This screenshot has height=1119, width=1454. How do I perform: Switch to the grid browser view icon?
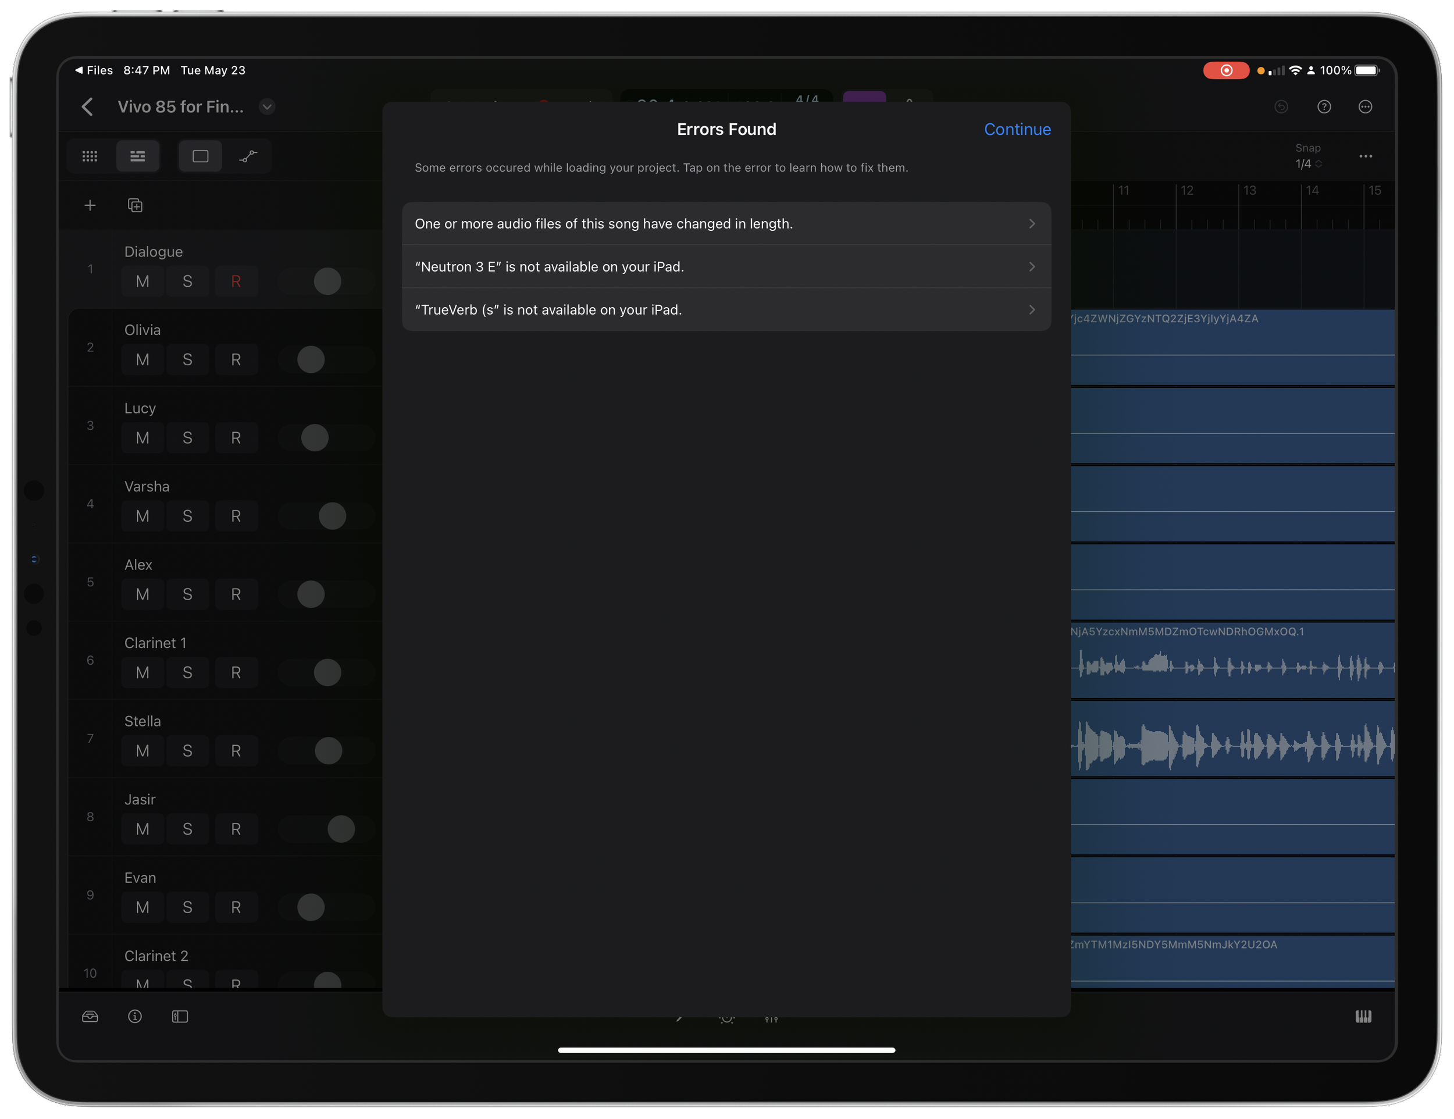[90, 156]
